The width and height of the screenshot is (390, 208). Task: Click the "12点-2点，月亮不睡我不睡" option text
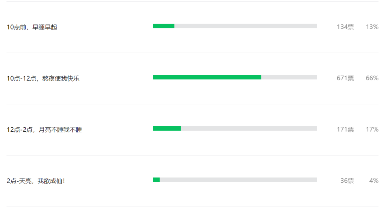(44, 130)
